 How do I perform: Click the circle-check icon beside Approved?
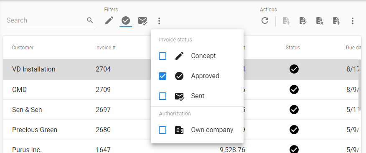click(179, 76)
